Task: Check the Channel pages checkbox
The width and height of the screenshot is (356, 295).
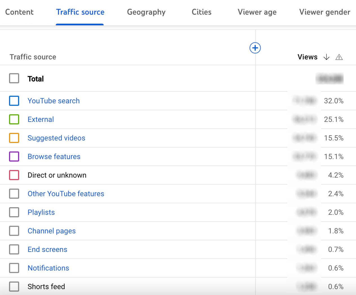Action: [x=14, y=231]
